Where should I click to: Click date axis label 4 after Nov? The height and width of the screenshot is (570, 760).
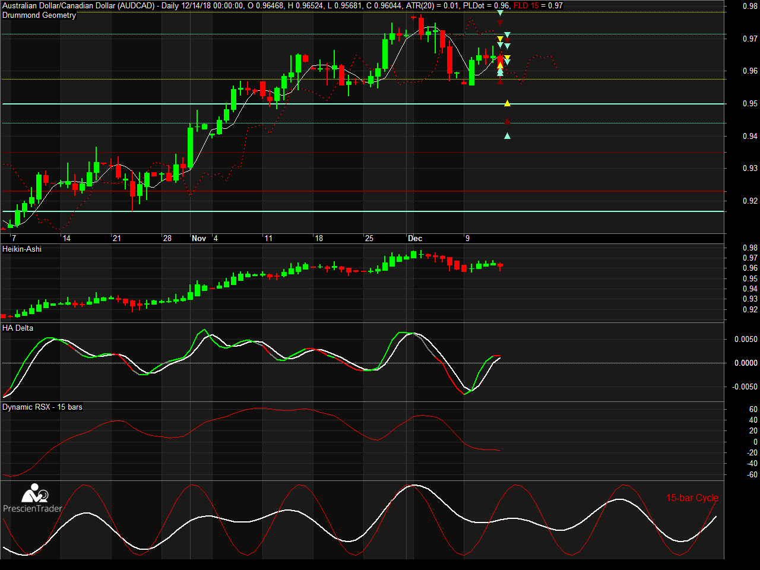coord(216,239)
